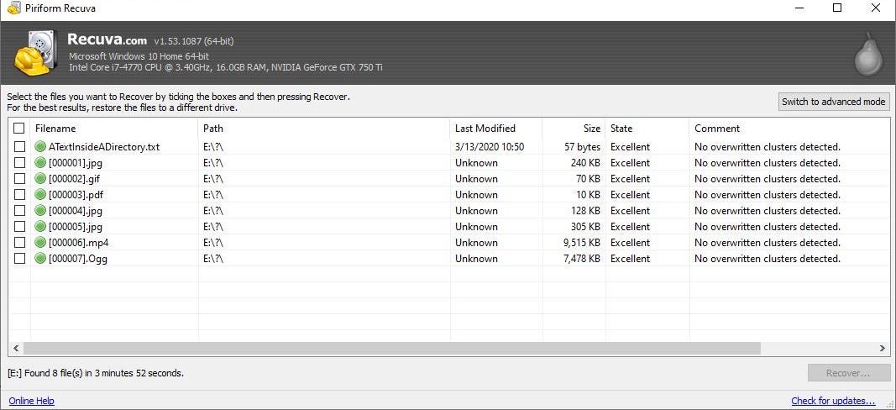Tick the checkbox for [000005].jpg
Image resolution: width=896 pixels, height=410 pixels.
pyautogui.click(x=19, y=227)
